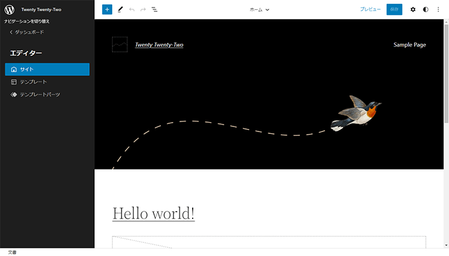Open テンプレートパーツ in the sidebar
The height and width of the screenshot is (256, 449).
[x=39, y=95]
